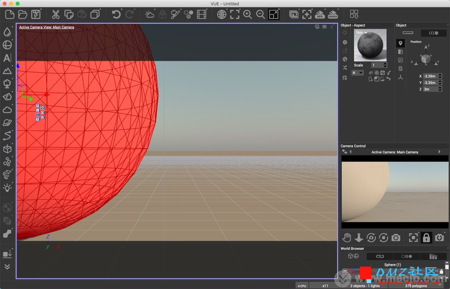Viewport: 450px width, 289px height.
Task: Switch World Browser to materials tab
Action: (x=406, y=257)
